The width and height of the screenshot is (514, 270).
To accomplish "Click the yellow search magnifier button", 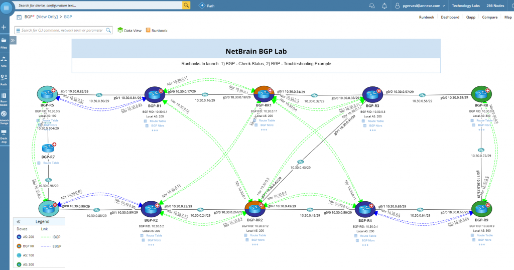I will click(186, 5).
